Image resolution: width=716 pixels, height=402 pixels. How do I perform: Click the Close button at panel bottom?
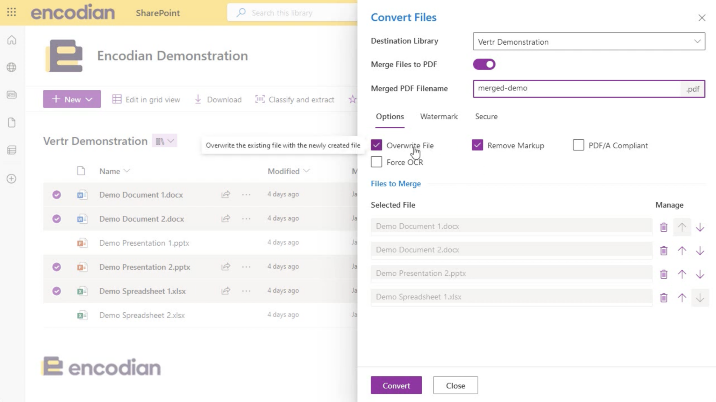coord(456,385)
